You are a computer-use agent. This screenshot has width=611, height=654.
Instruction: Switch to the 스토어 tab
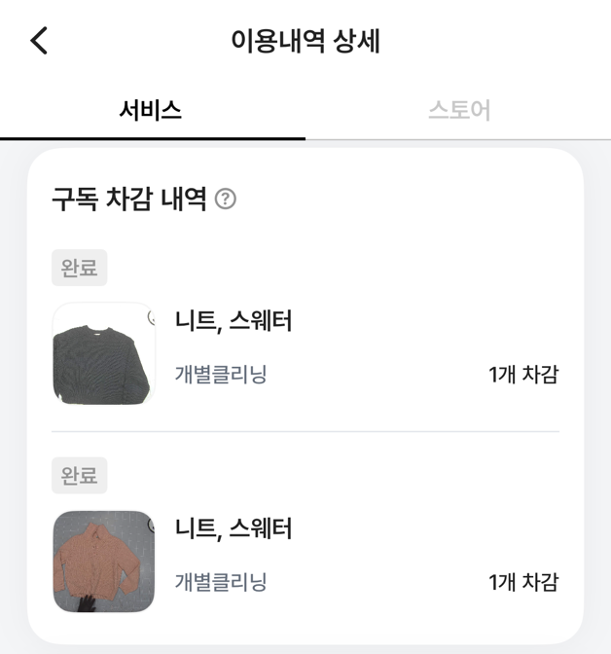(458, 110)
